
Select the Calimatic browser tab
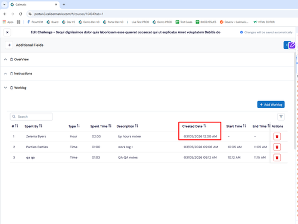(34, 4)
